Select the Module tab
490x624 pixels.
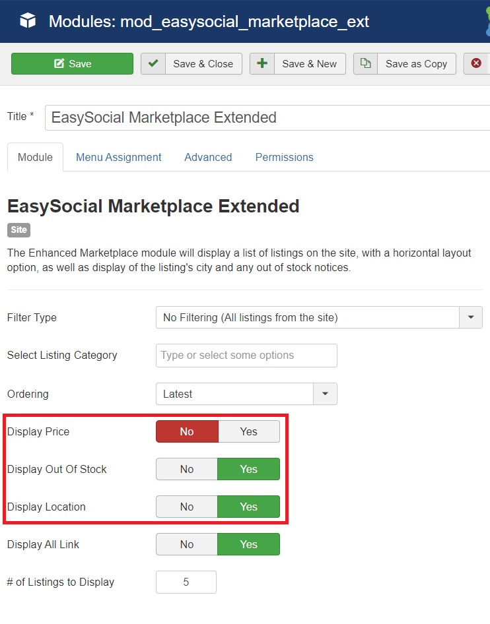coord(35,157)
